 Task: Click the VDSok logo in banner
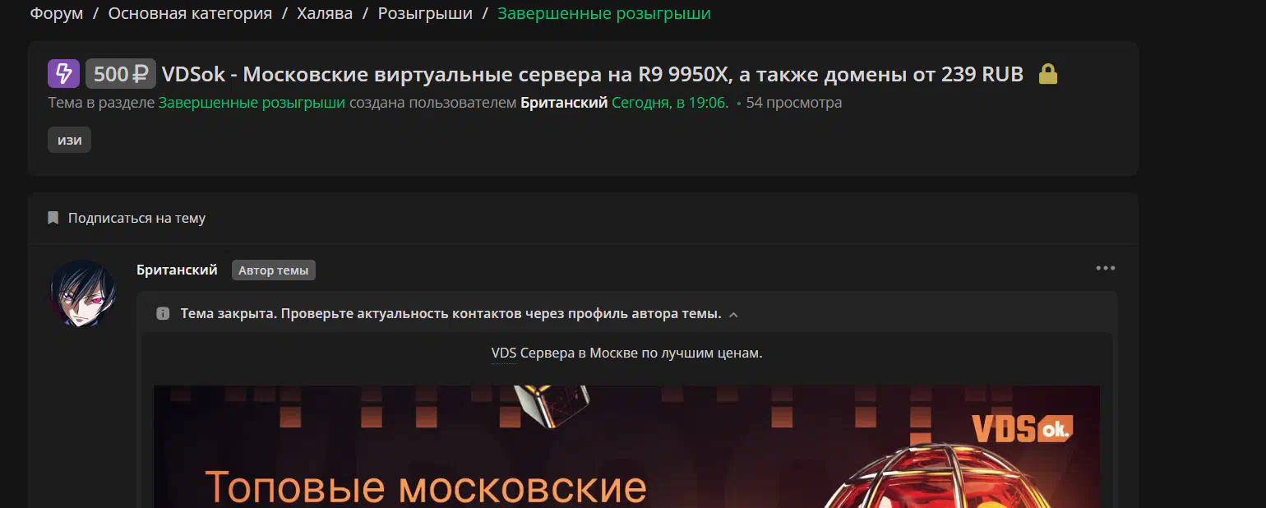1022,428
